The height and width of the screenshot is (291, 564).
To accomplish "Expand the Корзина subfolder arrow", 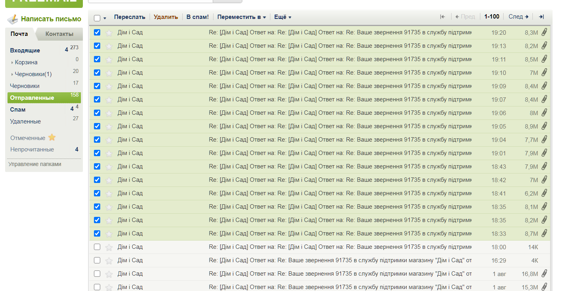I will [12, 63].
